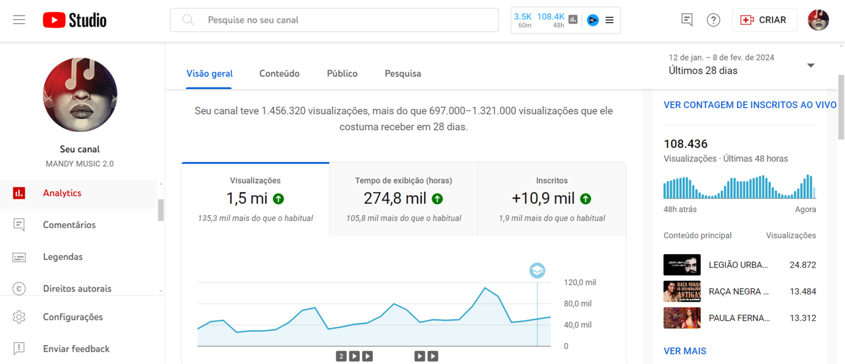Open the send feedback icon in header
This screenshot has width=845, height=364.
[687, 20]
